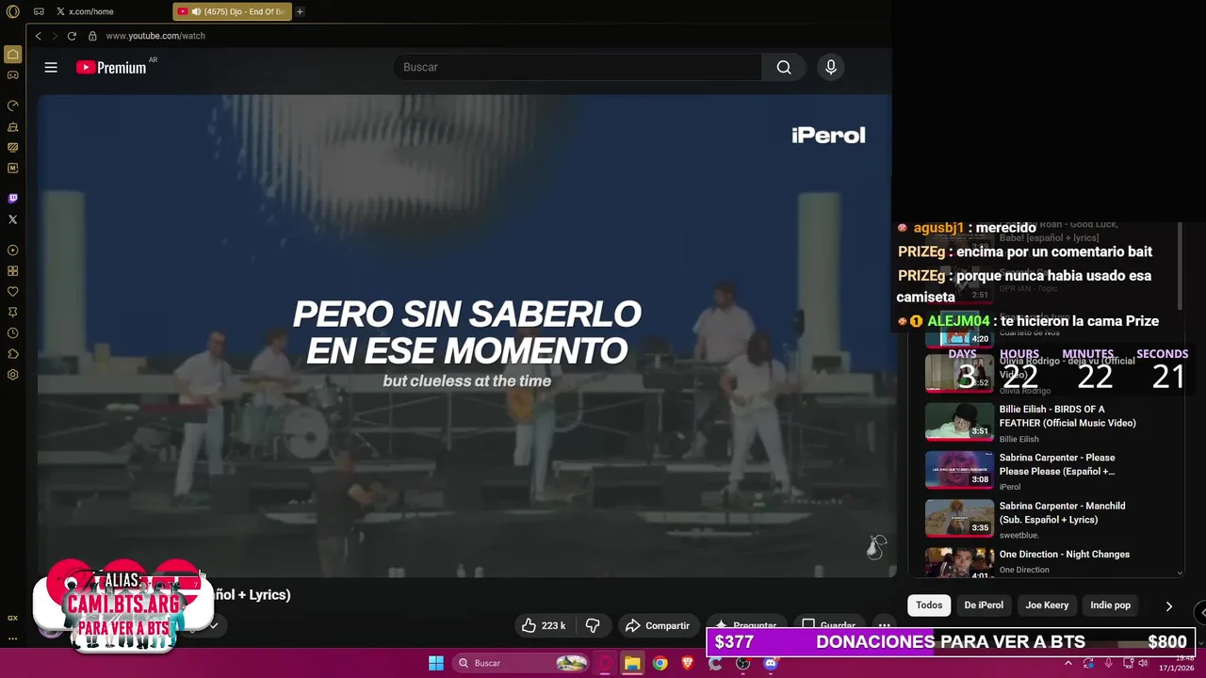Screen dimensions: 1206x678
Task: Open the X (Twitter) panel in sidebar
Action: pyautogui.click(x=12, y=219)
